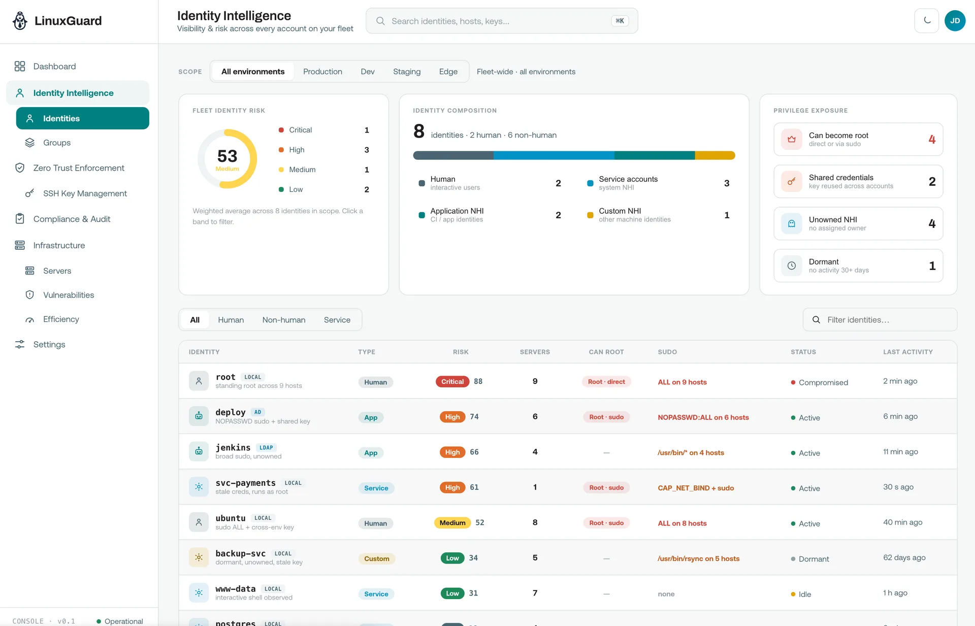Filter table to Service identities
The height and width of the screenshot is (626, 975).
pos(337,320)
